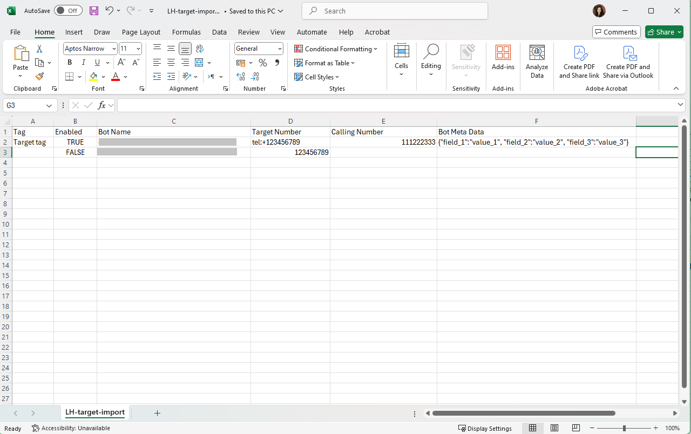691x434 pixels.
Task: Click the Comments button
Action: pos(616,32)
